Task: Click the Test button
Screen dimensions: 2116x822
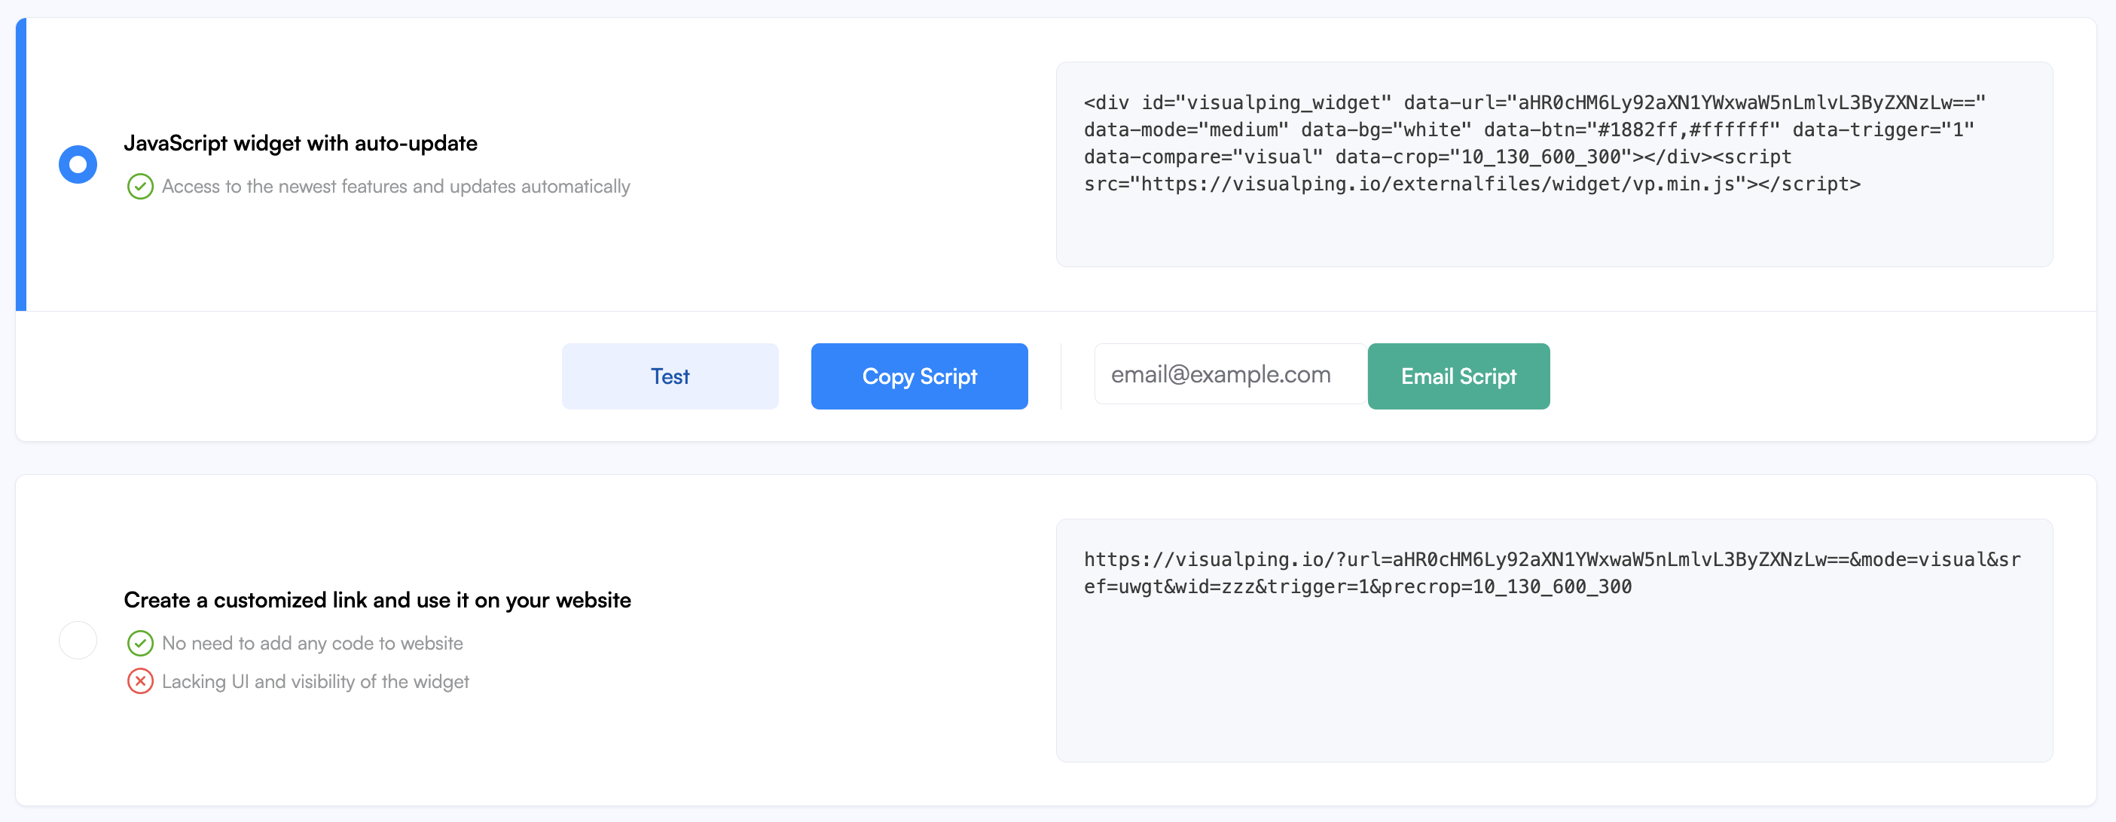Action: click(x=670, y=376)
